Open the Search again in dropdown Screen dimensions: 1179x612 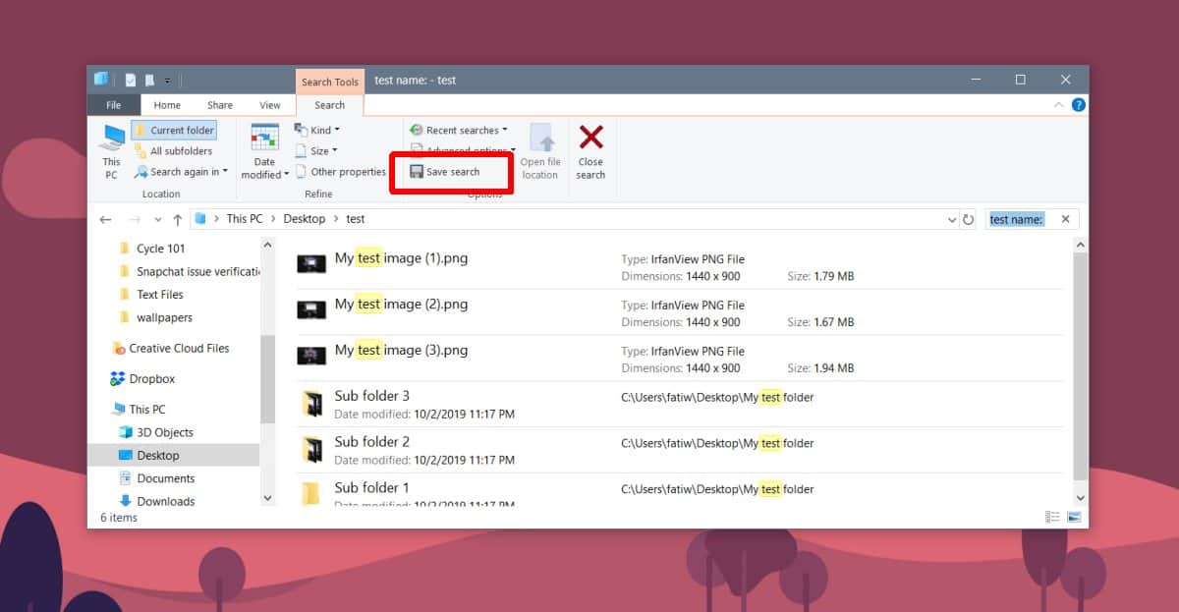181,172
